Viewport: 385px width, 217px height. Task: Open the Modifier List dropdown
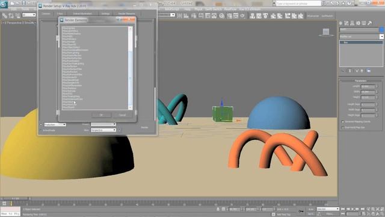click(x=362, y=36)
